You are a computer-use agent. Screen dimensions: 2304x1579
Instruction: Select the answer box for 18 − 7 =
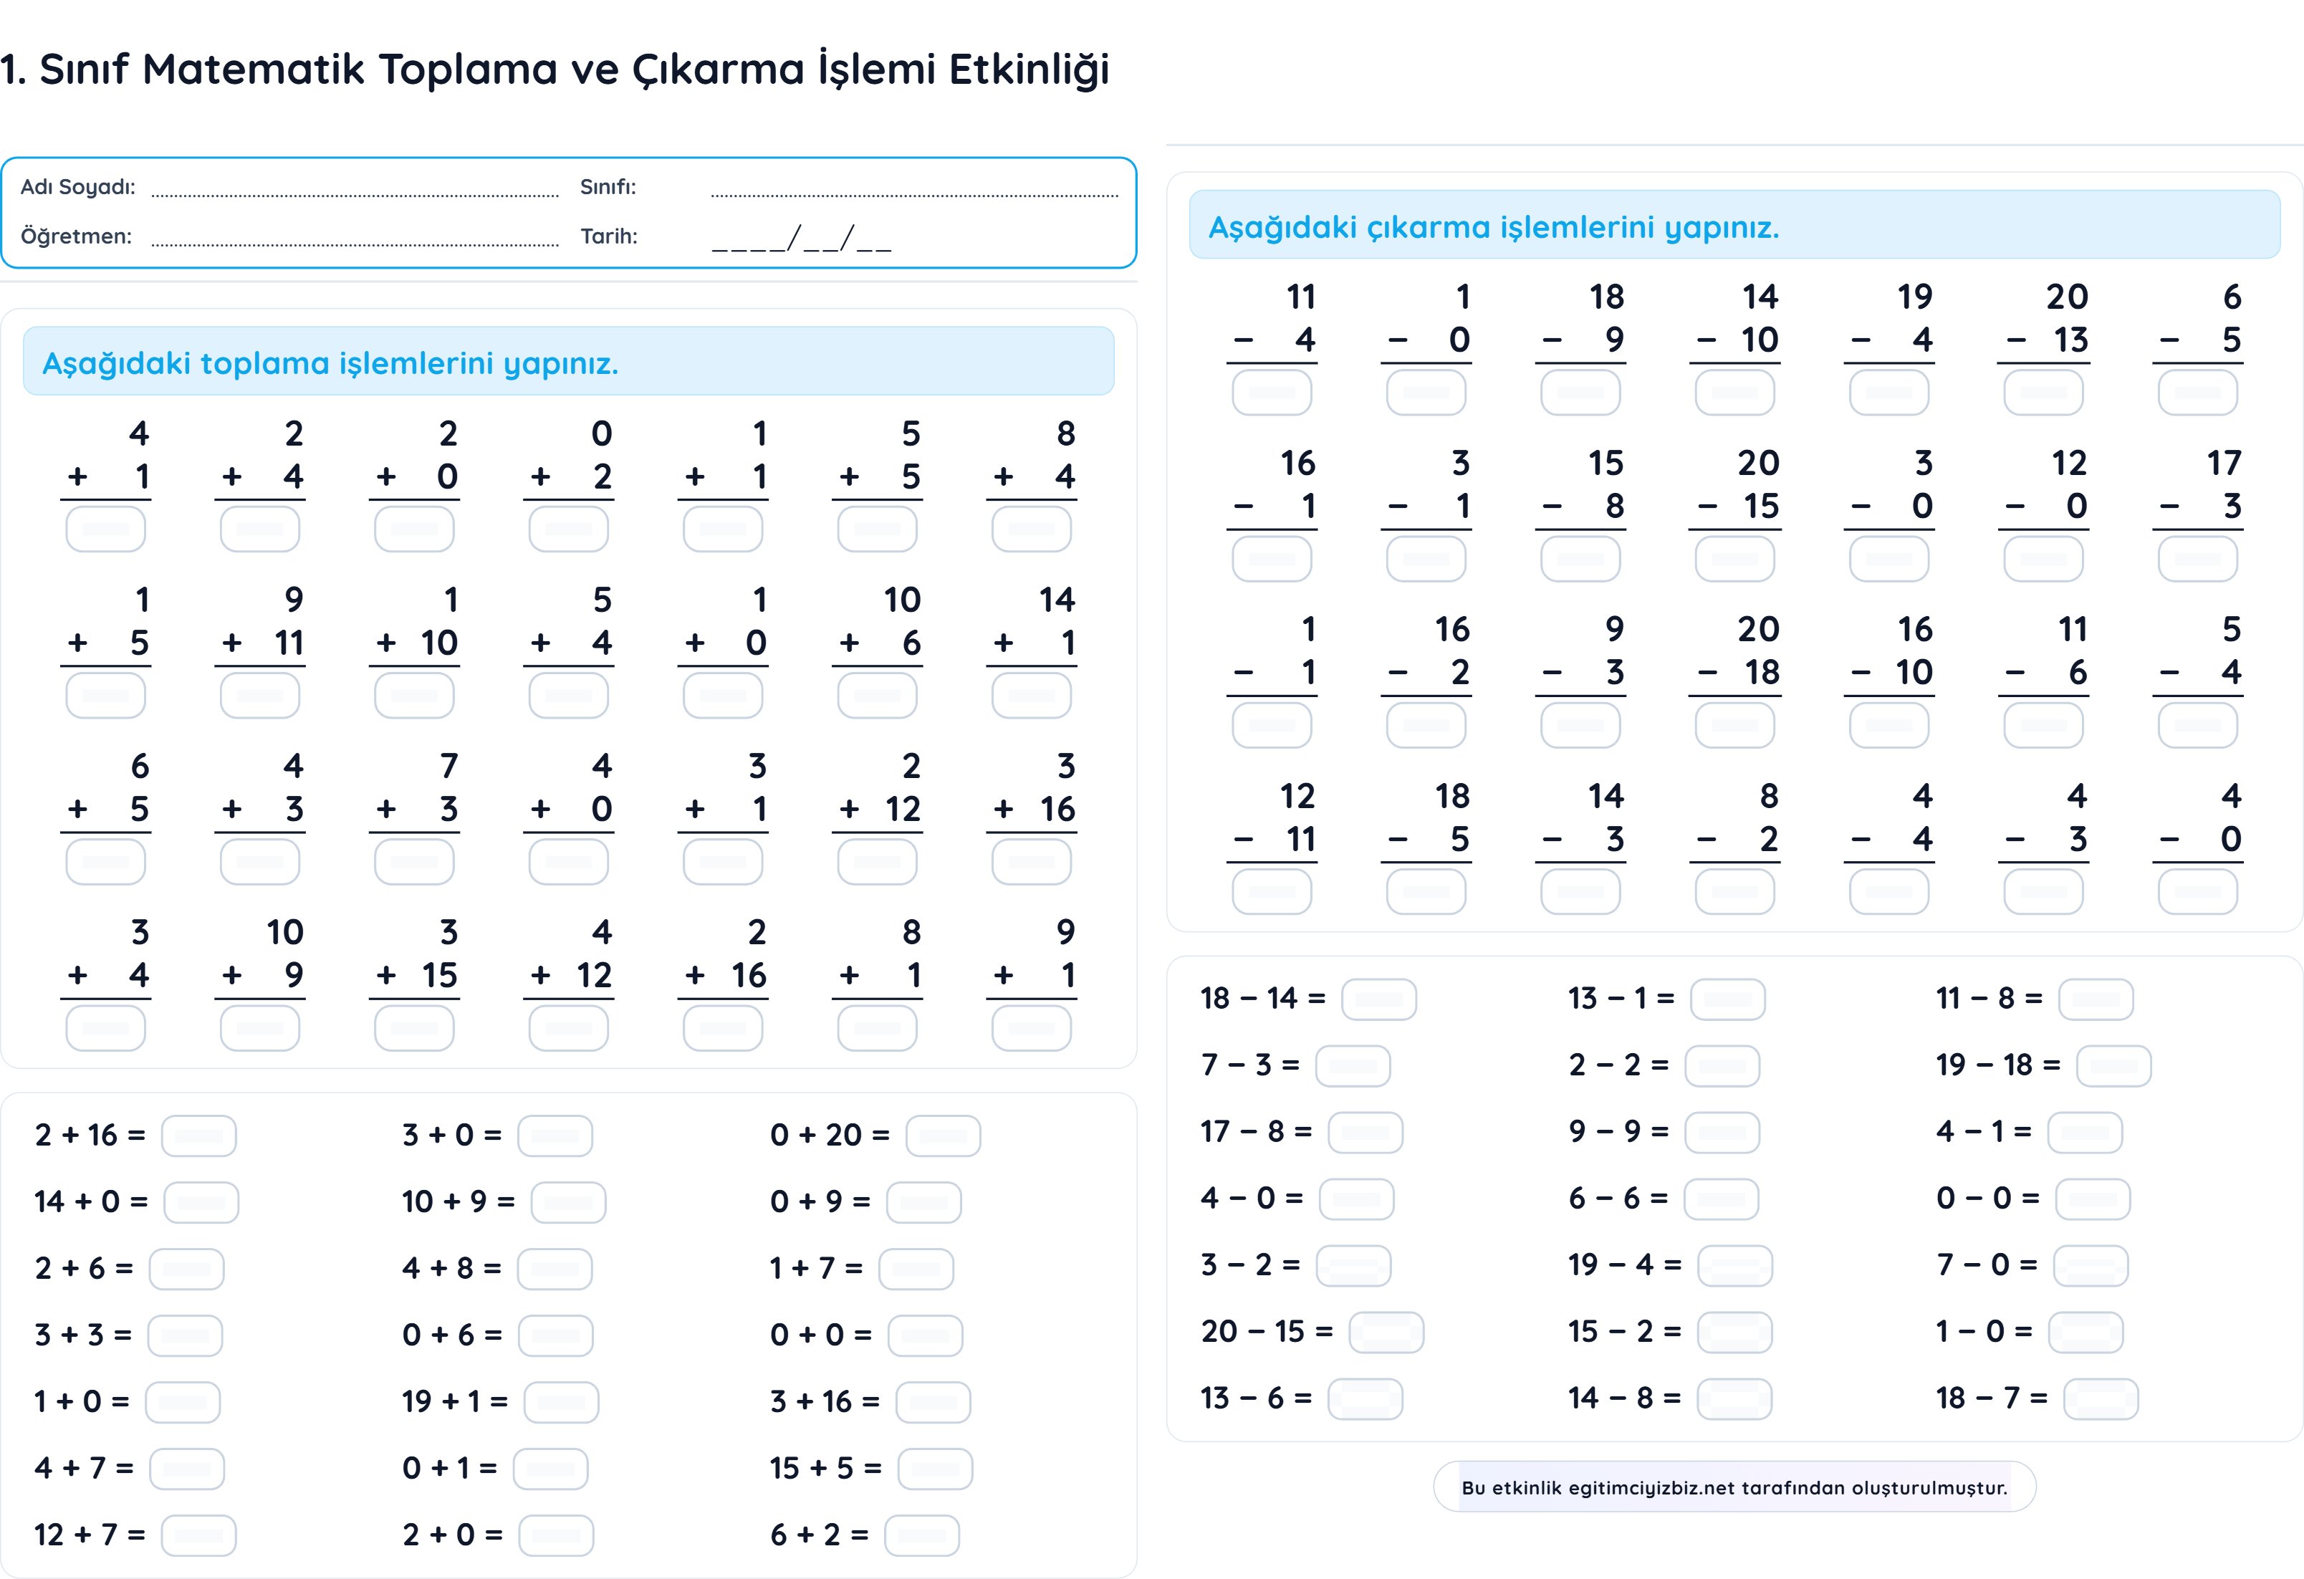click(2101, 1398)
